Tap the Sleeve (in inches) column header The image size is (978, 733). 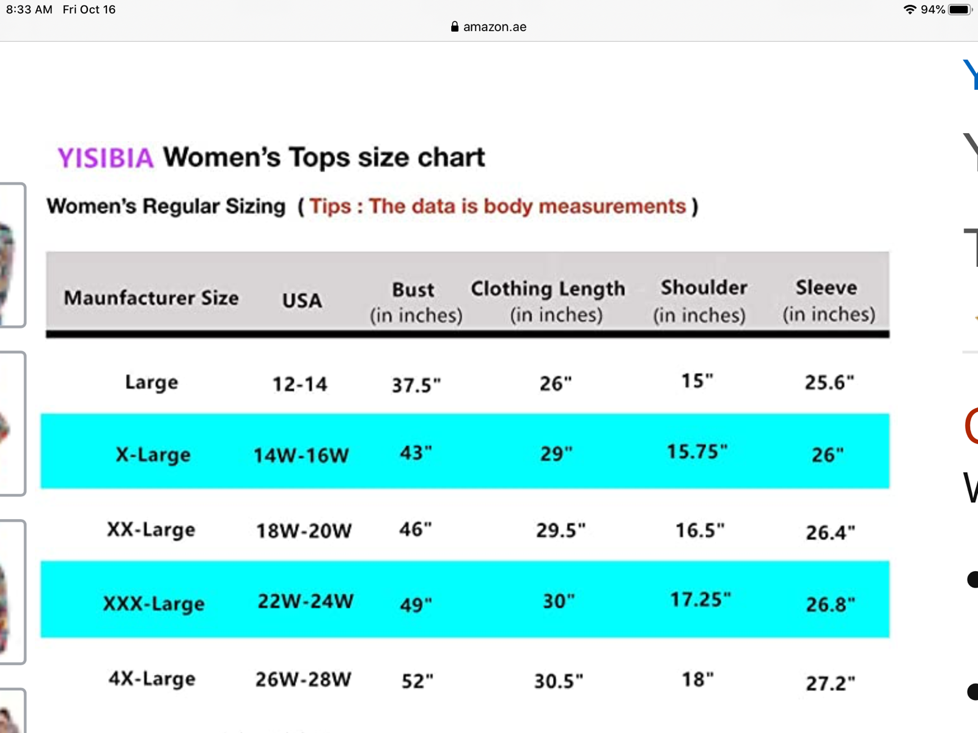click(x=829, y=301)
